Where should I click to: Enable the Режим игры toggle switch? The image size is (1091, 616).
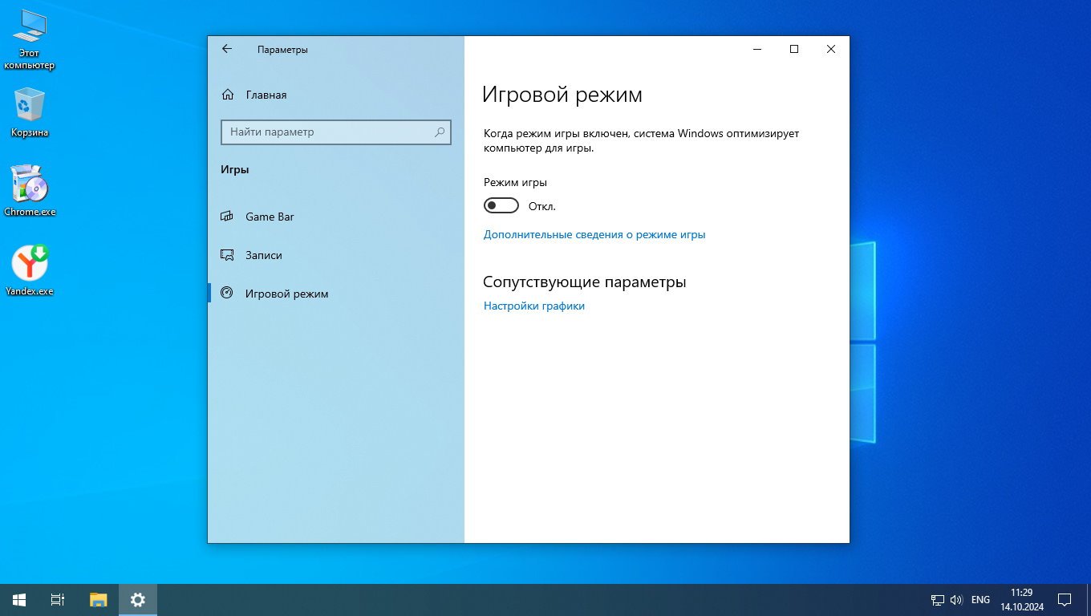501,206
